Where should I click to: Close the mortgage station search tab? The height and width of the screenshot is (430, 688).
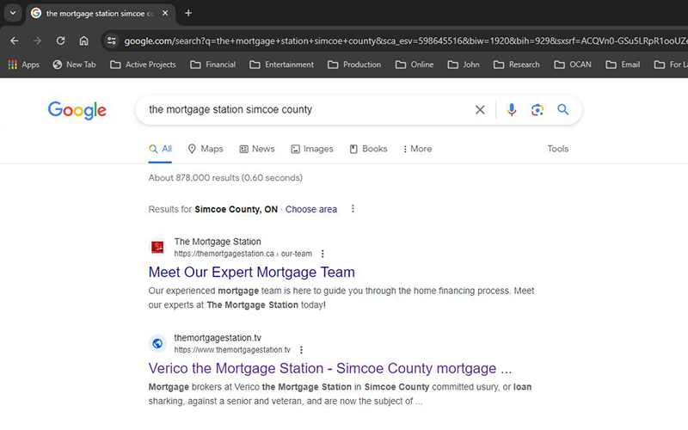(x=165, y=13)
